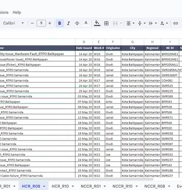Select cell SMR525
The width and height of the screenshot is (182, 190).
(170, 86)
